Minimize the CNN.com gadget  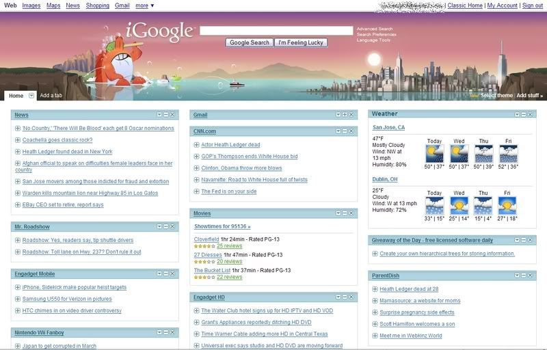coord(345,131)
